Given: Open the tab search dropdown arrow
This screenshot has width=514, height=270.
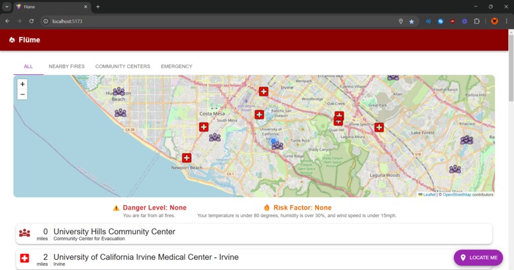Looking at the screenshot, I should click(x=6, y=6).
